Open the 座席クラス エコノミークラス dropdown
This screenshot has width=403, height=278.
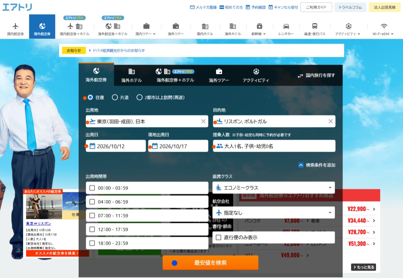[x=274, y=188]
